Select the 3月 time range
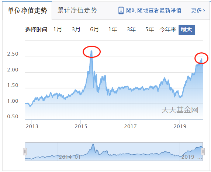 [76, 29]
